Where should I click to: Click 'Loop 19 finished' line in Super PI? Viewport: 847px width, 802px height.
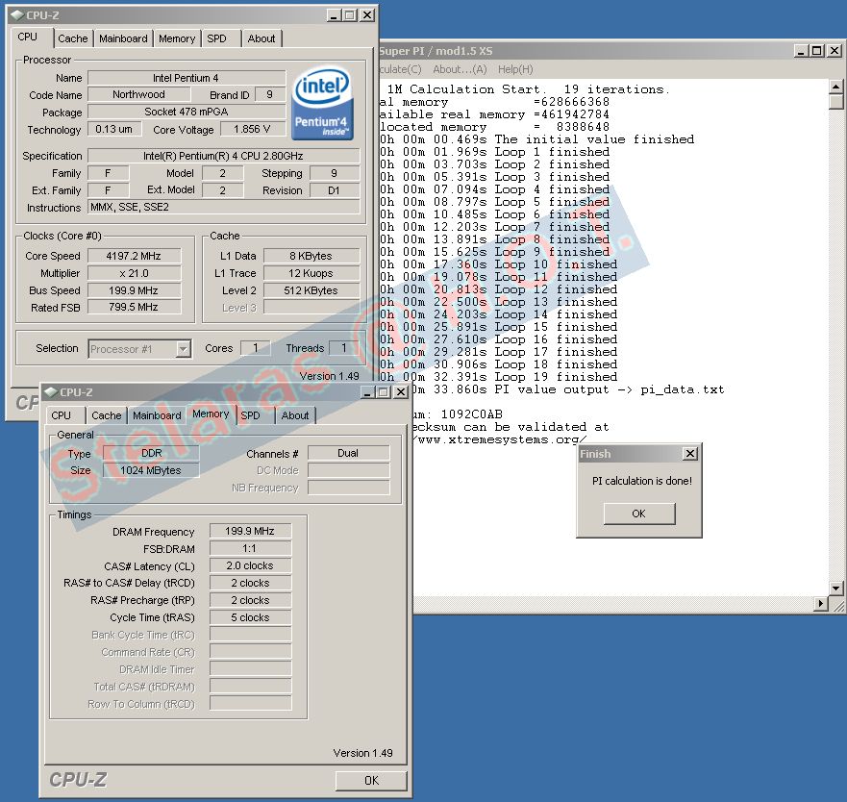click(x=499, y=377)
